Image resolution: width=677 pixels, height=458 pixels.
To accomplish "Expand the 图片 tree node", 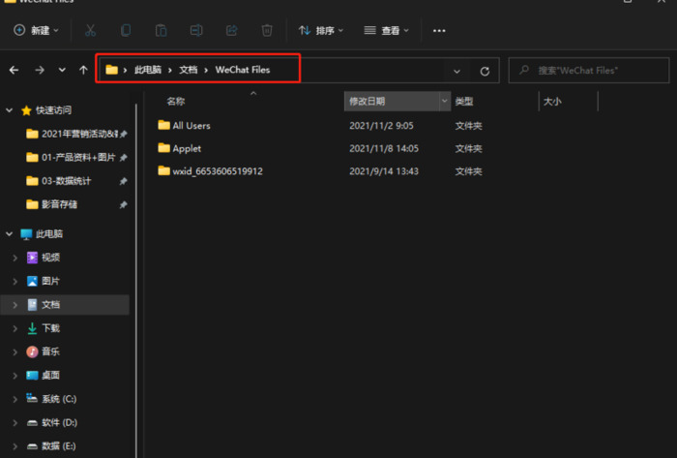I will [x=15, y=281].
